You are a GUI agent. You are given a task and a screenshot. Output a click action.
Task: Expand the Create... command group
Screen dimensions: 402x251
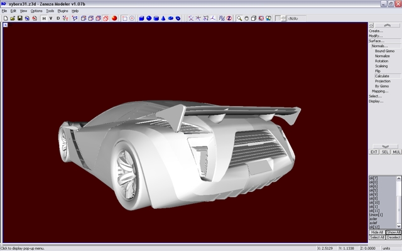[376, 31]
